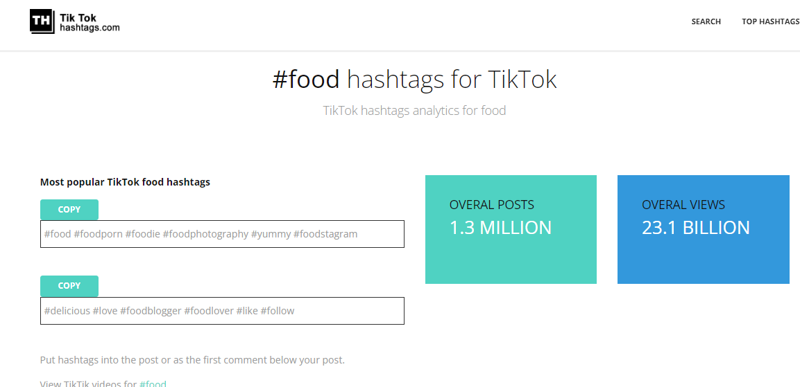Click the OVERAL VIEWS label
This screenshot has height=387, width=800.
click(683, 205)
